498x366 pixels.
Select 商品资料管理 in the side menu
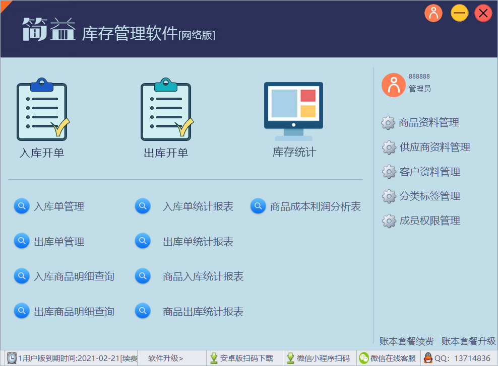click(x=429, y=123)
